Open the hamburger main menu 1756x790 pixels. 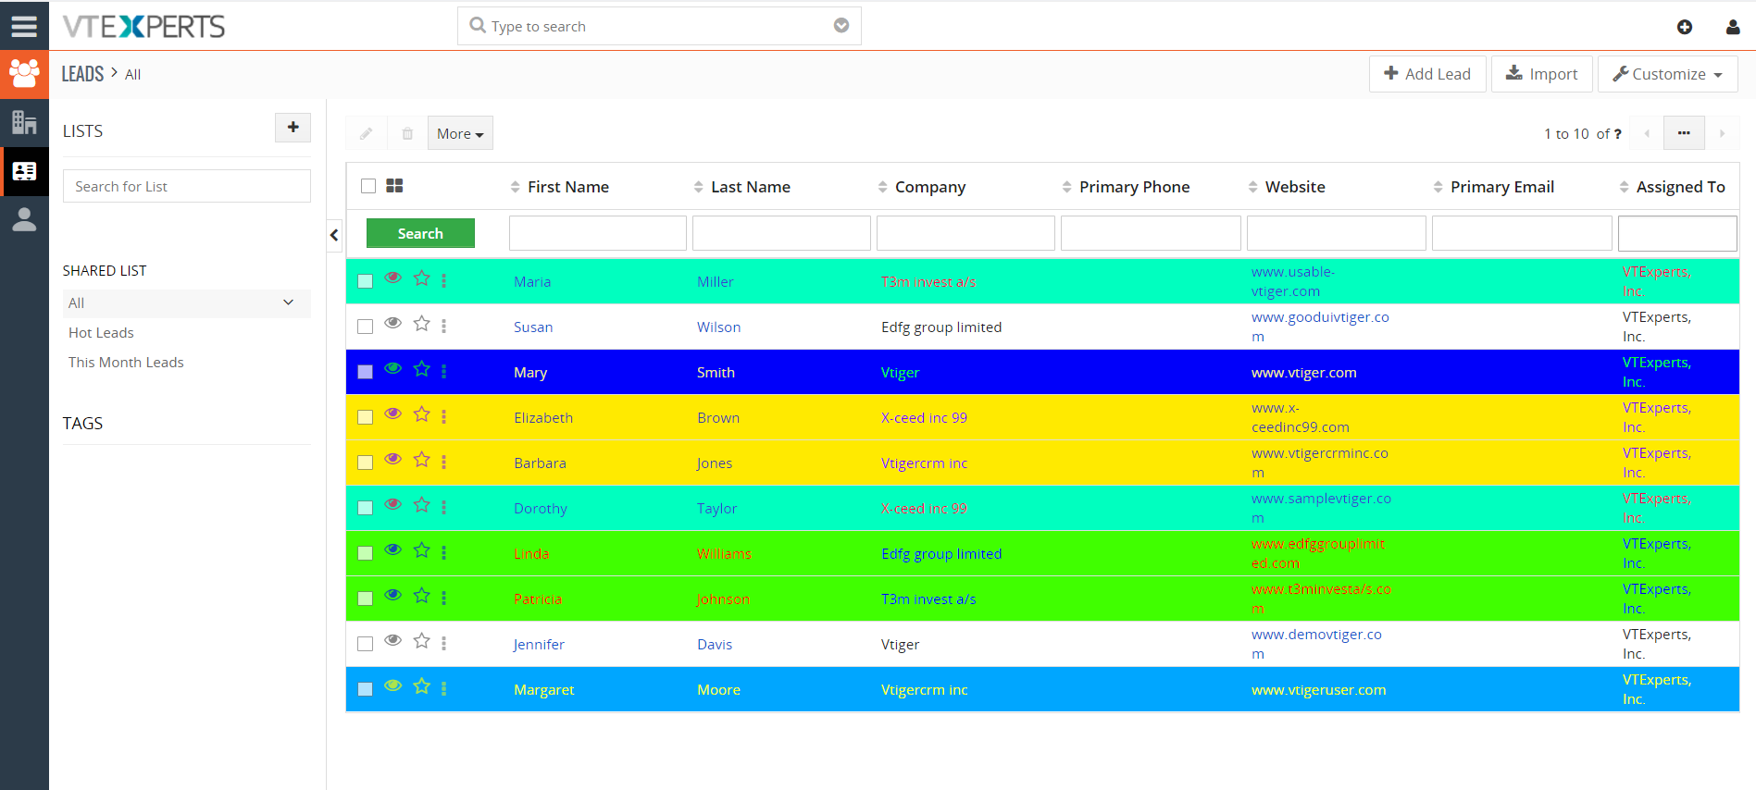coord(24,26)
